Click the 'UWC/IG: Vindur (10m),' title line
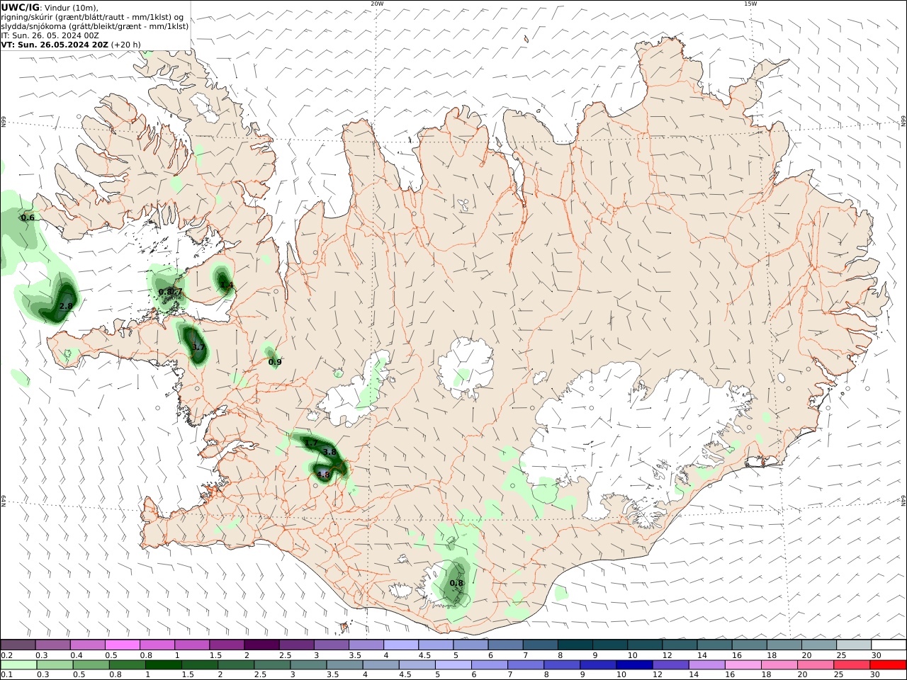 (x=50, y=7)
